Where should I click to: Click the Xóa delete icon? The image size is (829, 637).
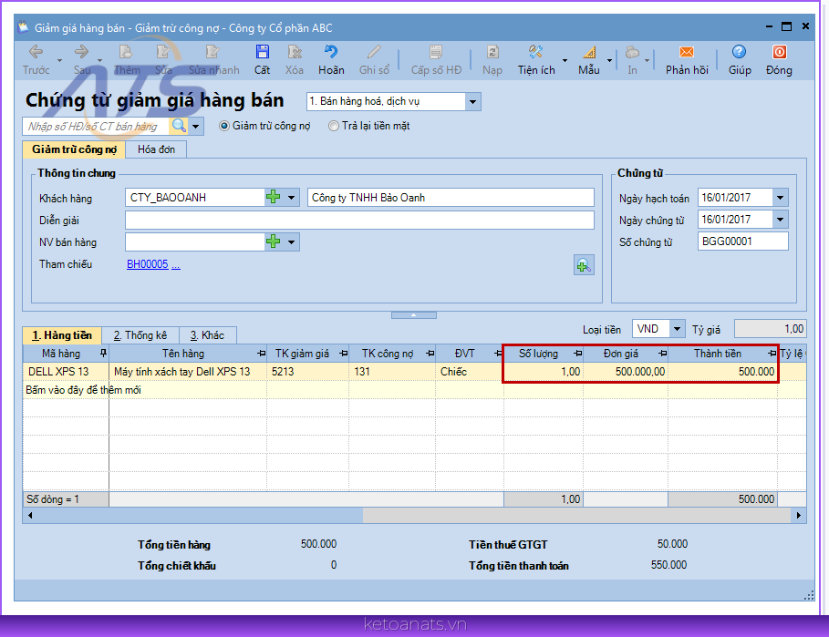(x=295, y=52)
